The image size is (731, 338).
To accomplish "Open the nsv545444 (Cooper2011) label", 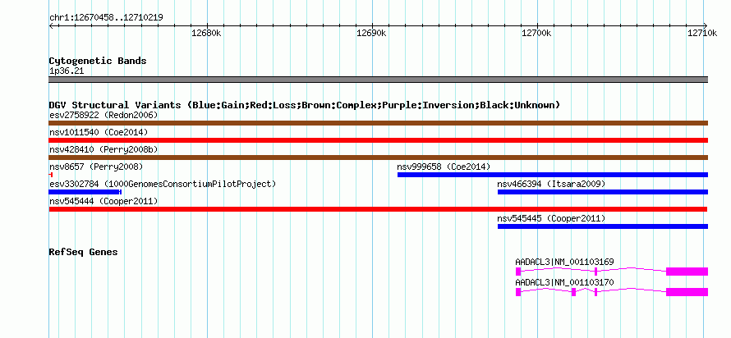I will pyautogui.click(x=103, y=201).
